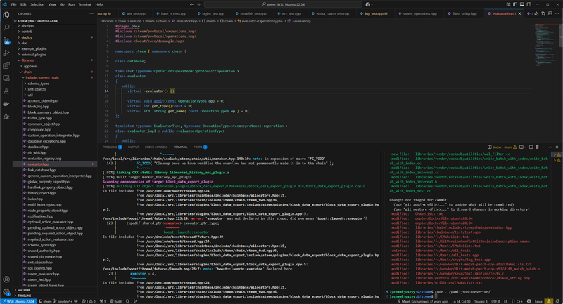563x304 pixels.
Task: Switch to the OUTPUT panel tab
Action: (133, 147)
